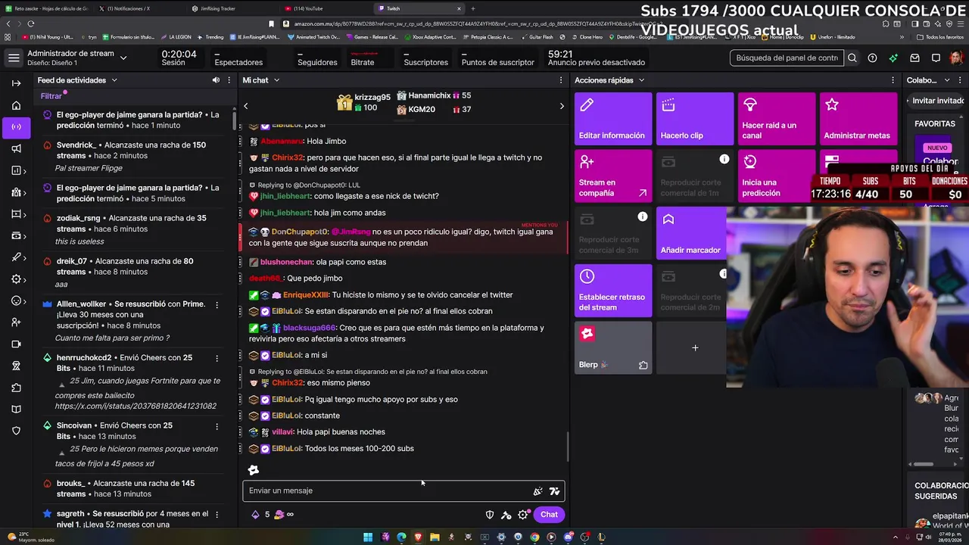Expand sidebar with arrow icon
This screenshot has height=545, width=969.
16,83
